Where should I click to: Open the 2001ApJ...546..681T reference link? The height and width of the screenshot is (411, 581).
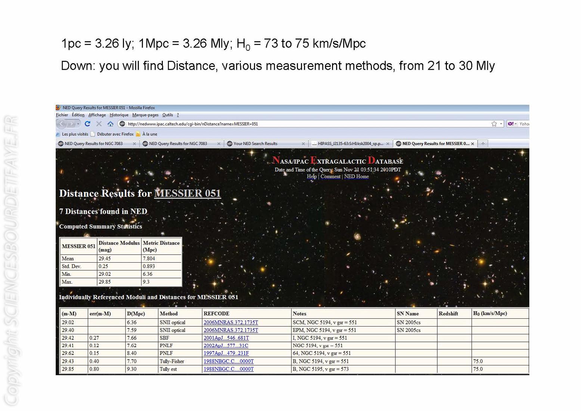226,338
